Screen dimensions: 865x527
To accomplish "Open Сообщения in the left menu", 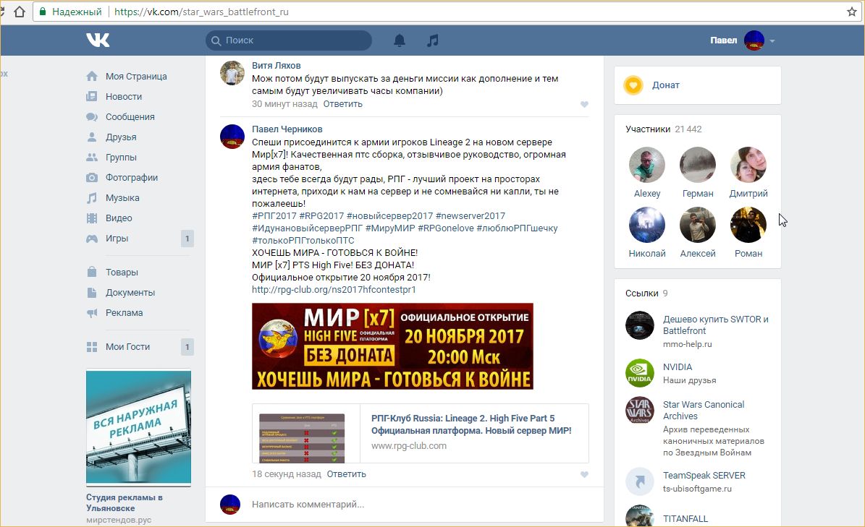I will pos(130,117).
